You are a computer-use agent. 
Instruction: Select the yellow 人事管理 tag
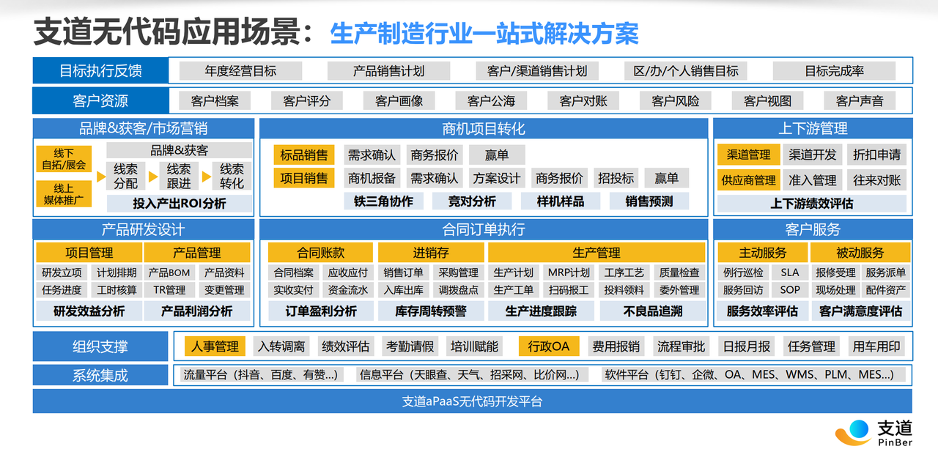[x=215, y=346]
